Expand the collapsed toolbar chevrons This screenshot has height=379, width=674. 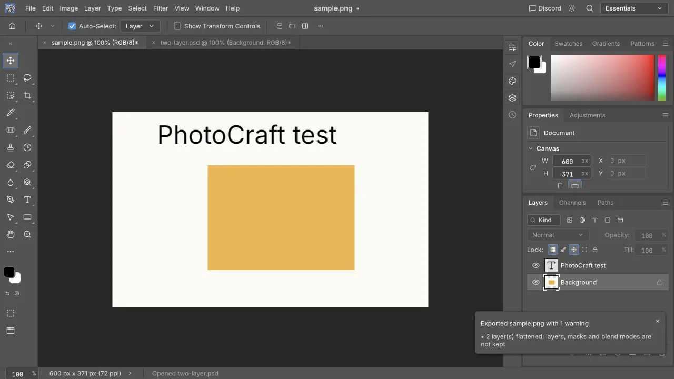(x=11, y=44)
